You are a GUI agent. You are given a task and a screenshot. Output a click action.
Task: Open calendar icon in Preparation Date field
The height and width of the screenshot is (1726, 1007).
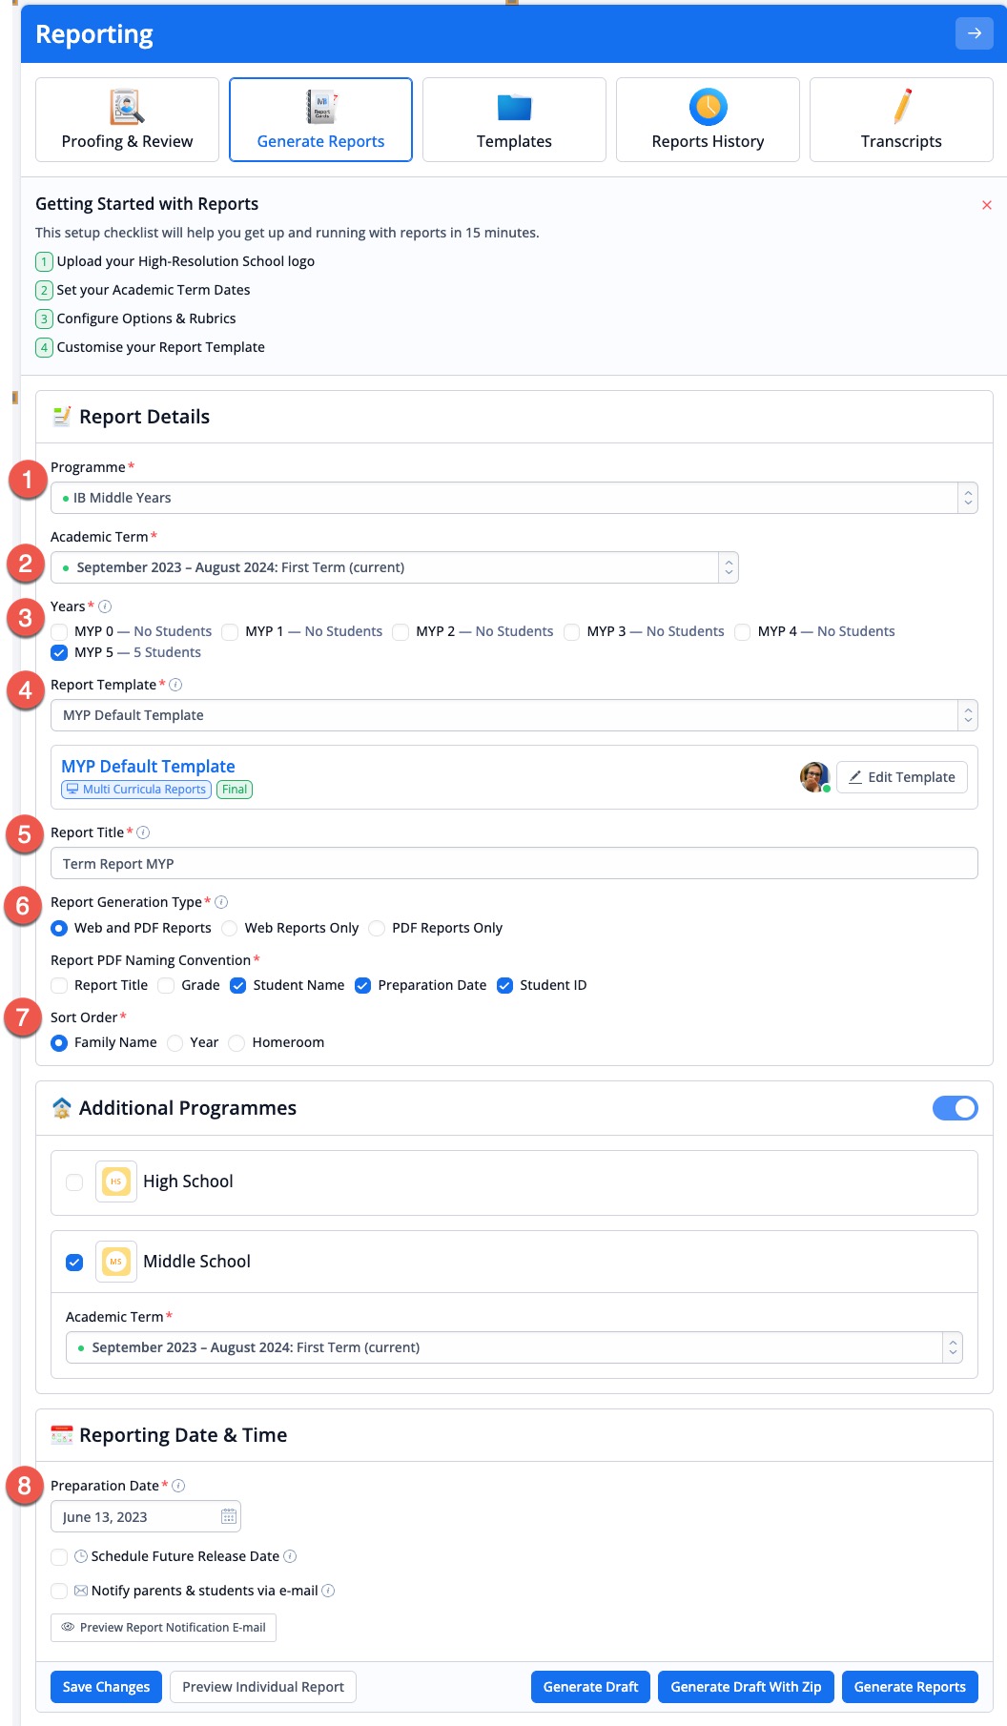point(229,1516)
